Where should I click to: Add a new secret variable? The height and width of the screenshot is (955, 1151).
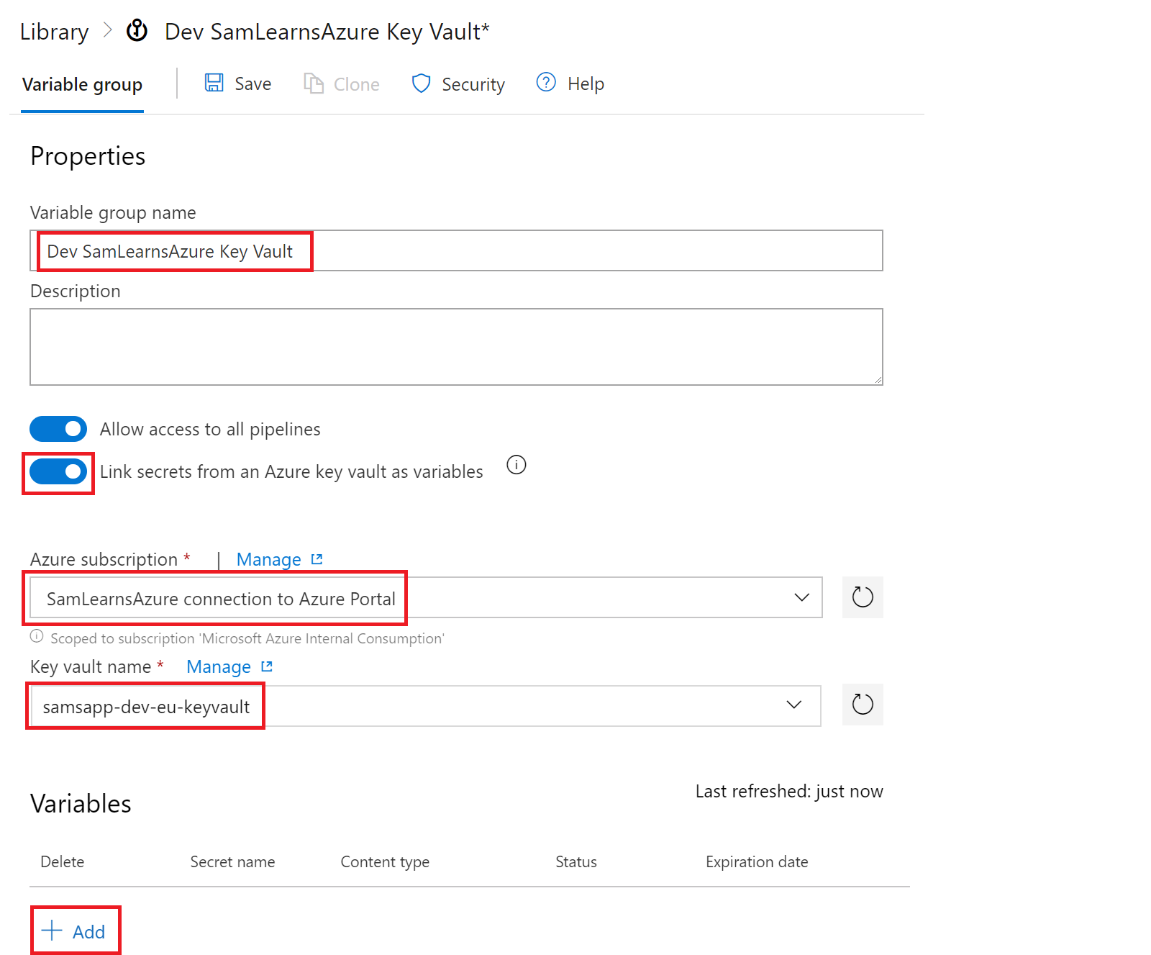[x=75, y=931]
